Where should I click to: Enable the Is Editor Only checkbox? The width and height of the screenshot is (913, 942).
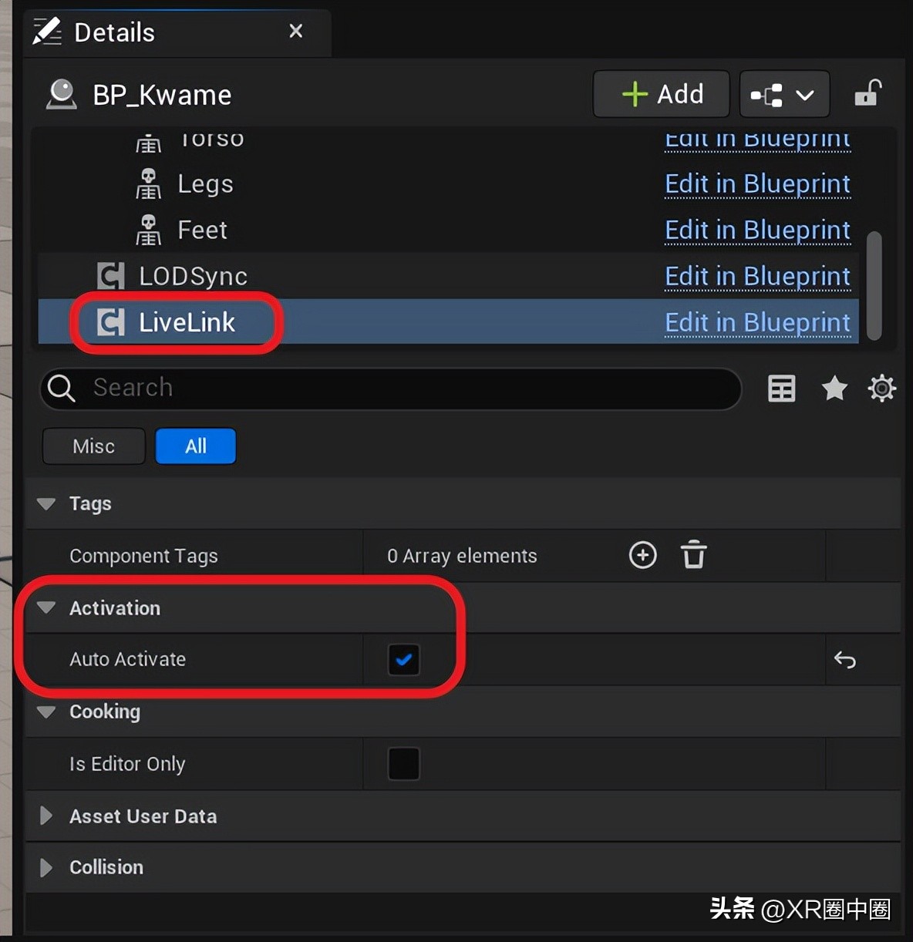coord(403,764)
